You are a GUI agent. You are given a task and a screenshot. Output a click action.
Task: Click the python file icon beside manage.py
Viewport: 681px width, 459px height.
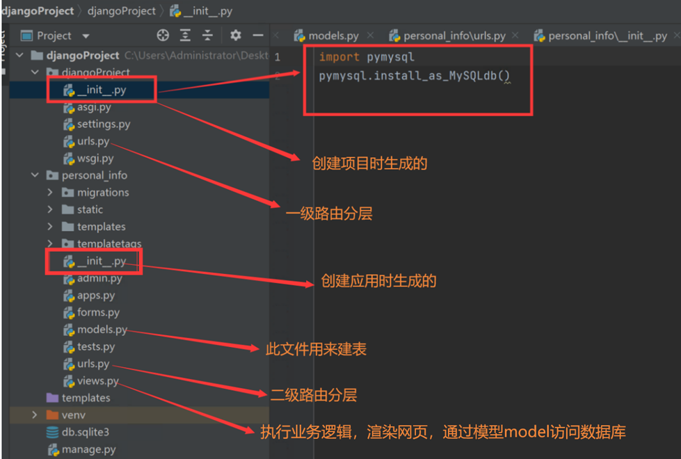(x=54, y=449)
